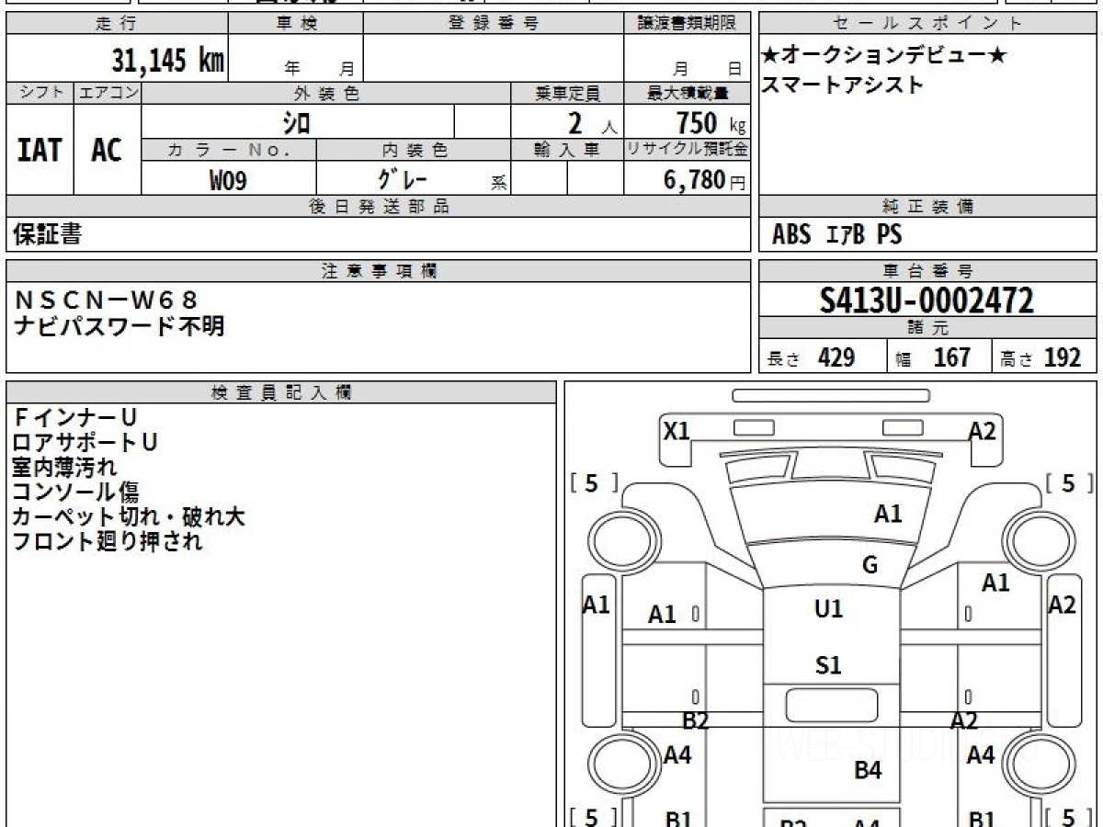1103x827 pixels.
Task: Click the S1 mark on the diagram
Action: 828,664
